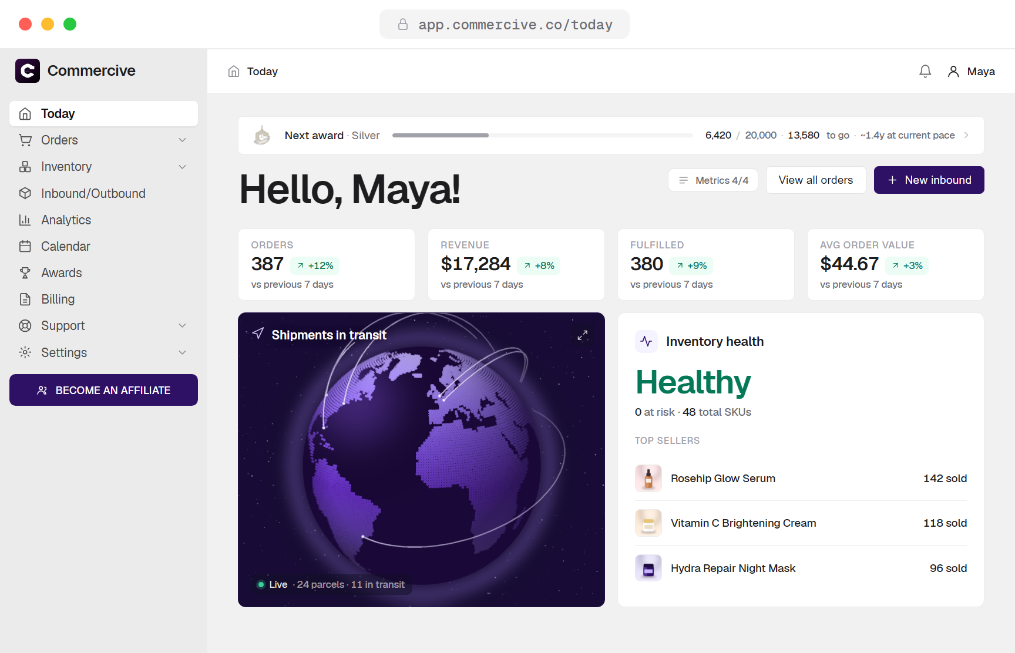1015x653 pixels.
Task: Open the Vitamin C Brightening Cream thumbnail
Action: point(648,523)
